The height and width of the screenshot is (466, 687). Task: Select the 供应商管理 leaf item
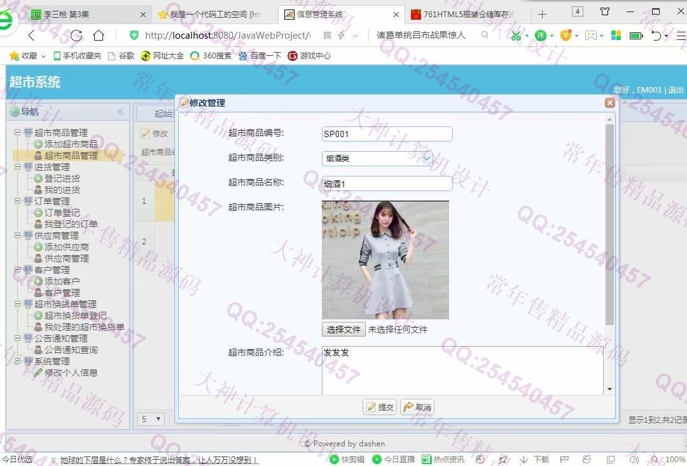[67, 258]
